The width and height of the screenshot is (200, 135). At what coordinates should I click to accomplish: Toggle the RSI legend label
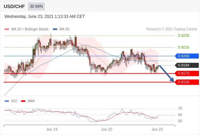[14, 101]
